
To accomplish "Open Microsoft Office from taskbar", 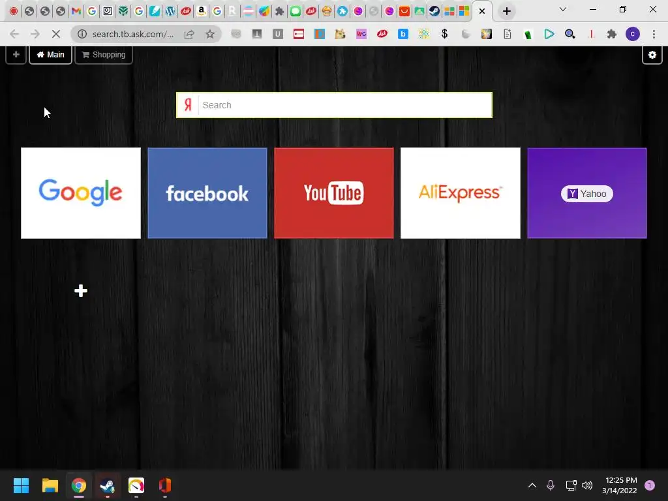I will [165, 485].
